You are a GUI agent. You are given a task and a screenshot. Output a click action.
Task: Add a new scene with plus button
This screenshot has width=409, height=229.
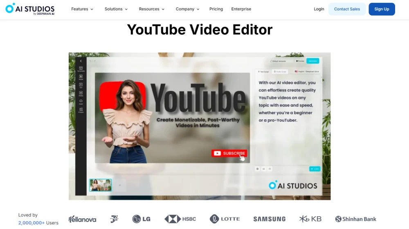(120, 185)
